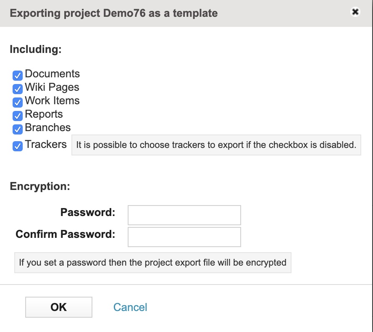Toggle the Wiki Pages checkbox

coord(18,89)
